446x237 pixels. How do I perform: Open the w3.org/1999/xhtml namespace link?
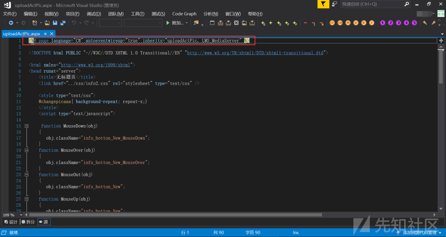point(96,65)
